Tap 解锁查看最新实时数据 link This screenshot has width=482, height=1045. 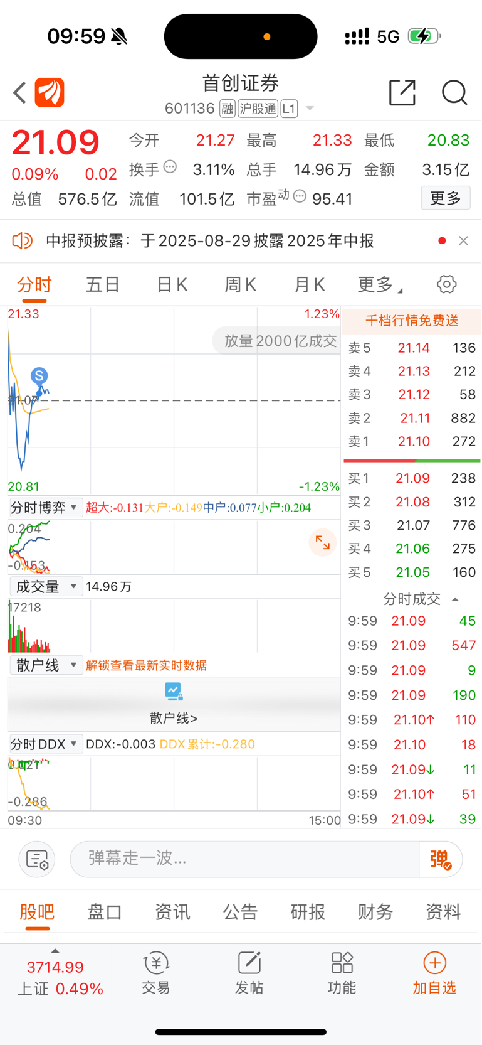tap(147, 665)
